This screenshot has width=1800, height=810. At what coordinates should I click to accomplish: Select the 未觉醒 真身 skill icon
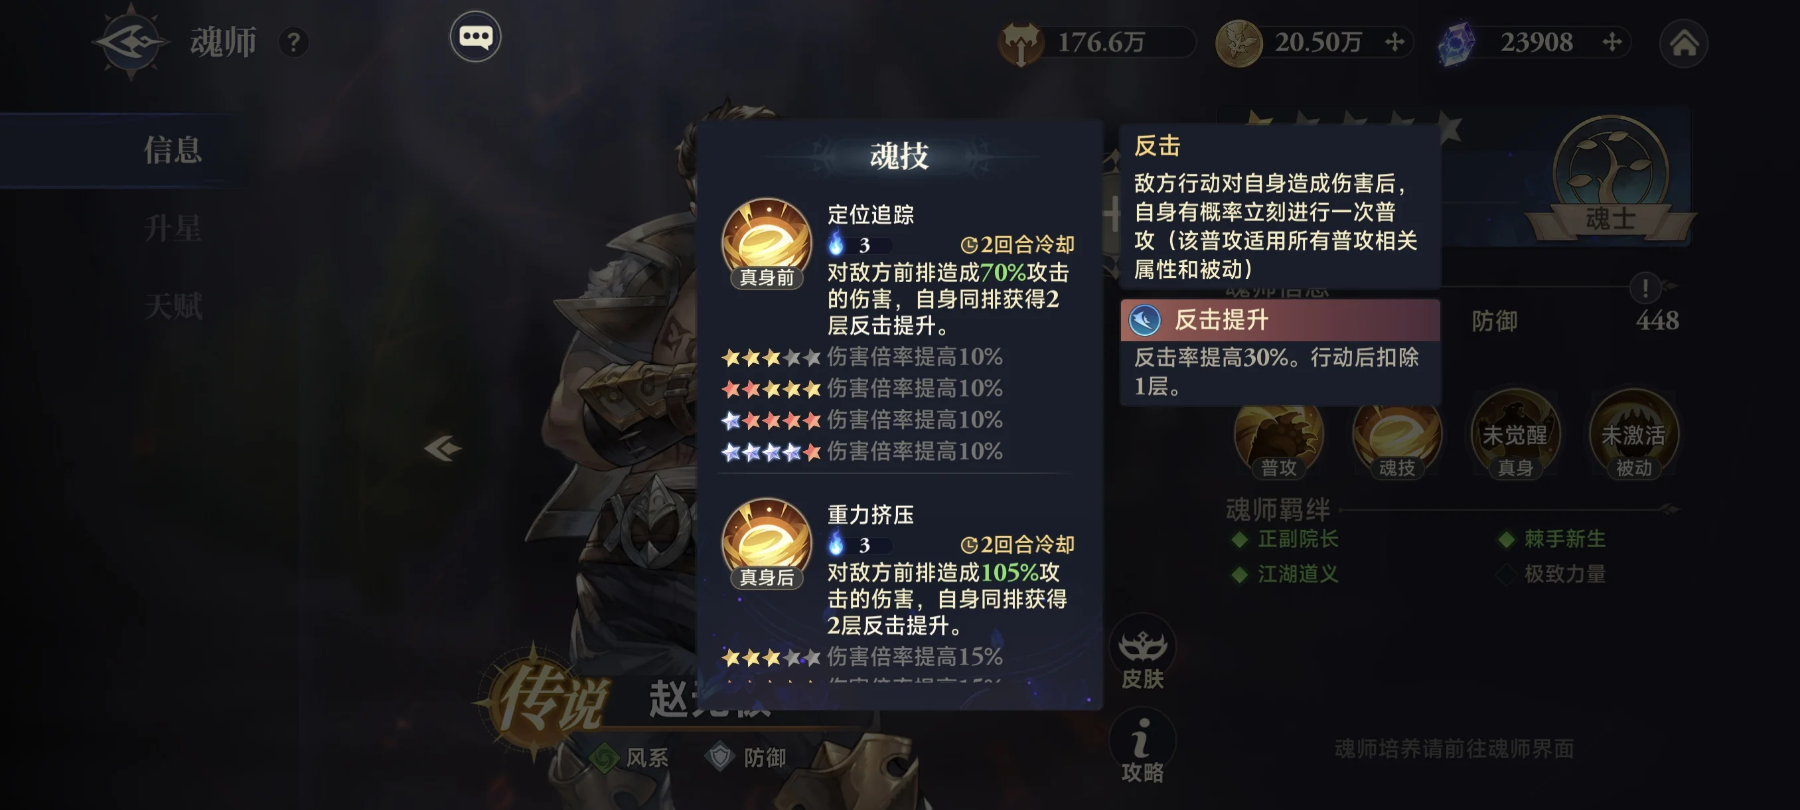[x=1514, y=436]
